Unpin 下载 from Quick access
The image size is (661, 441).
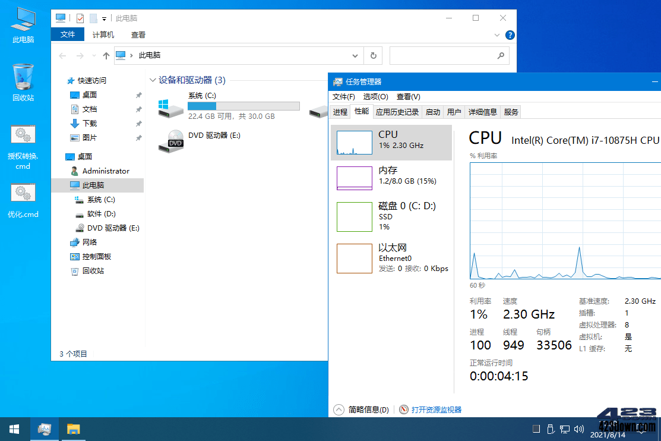click(137, 123)
